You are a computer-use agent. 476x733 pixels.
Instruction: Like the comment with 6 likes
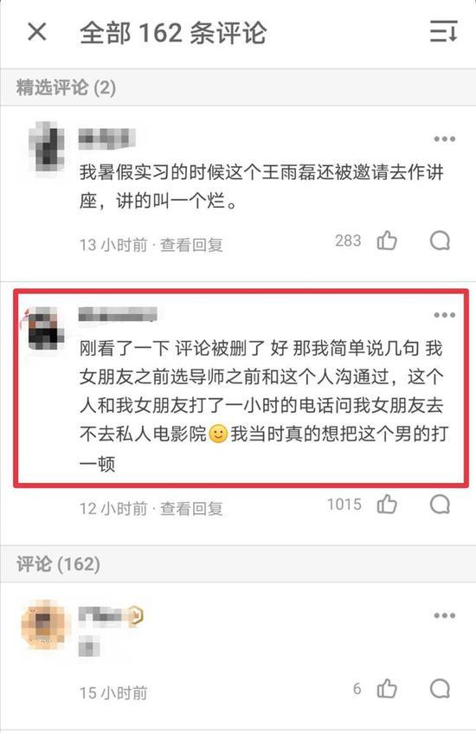[x=387, y=689]
